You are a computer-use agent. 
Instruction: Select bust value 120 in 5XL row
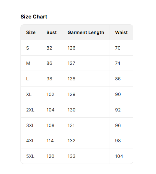(x=50, y=156)
